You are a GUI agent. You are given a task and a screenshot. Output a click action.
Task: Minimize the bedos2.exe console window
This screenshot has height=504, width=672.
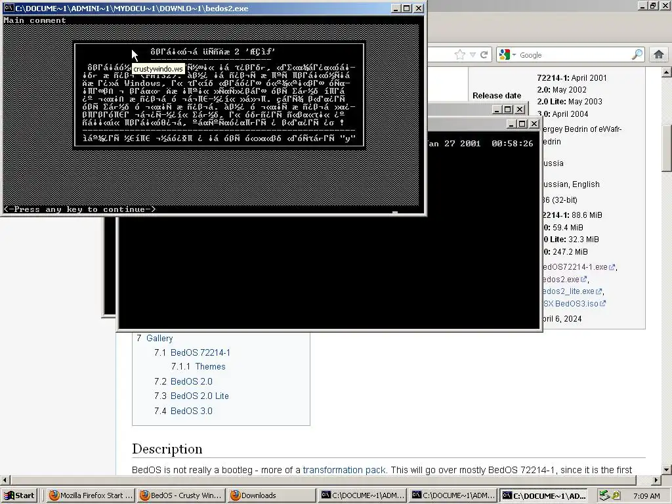396,8
